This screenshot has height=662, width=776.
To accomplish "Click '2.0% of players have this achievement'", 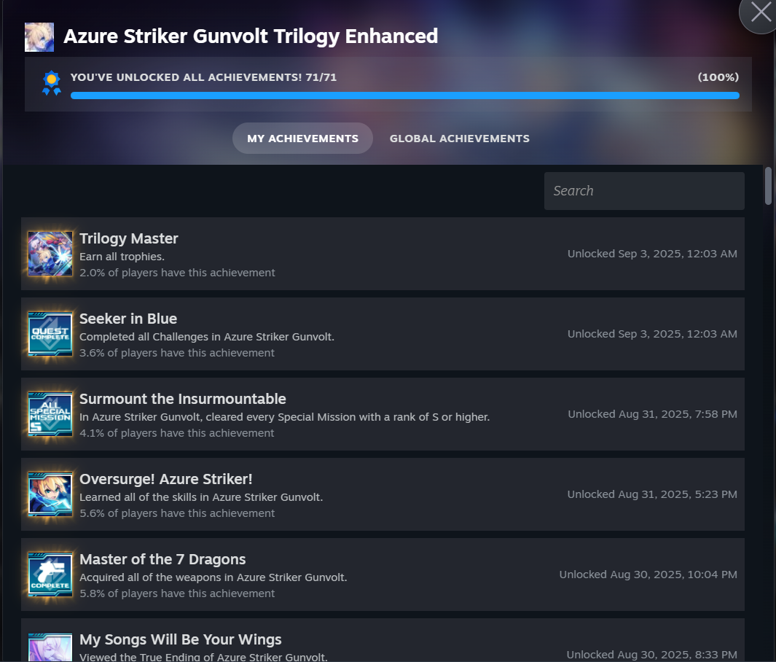I will 177,273.
